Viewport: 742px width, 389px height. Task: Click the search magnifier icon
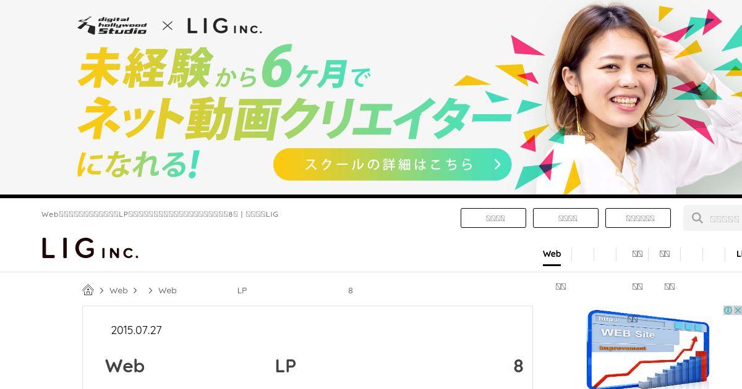tap(697, 218)
